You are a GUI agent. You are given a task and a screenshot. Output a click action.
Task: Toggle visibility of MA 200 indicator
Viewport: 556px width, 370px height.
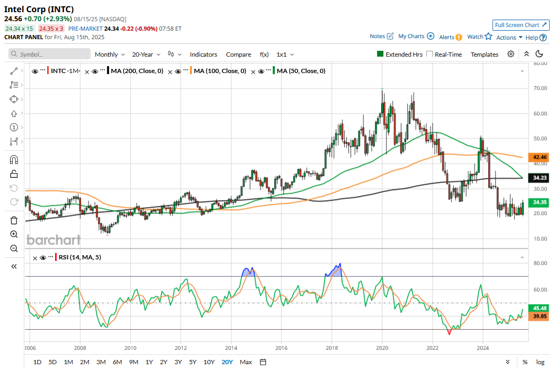tap(95, 71)
